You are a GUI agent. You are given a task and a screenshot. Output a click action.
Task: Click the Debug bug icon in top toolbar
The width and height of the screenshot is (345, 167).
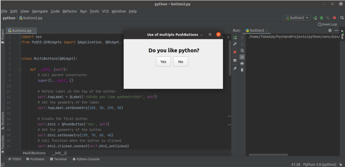(x=321, y=18)
